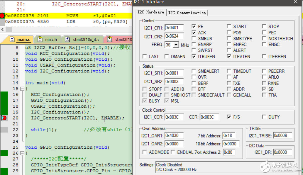Enable the STOP checkbox

pos(264,26)
